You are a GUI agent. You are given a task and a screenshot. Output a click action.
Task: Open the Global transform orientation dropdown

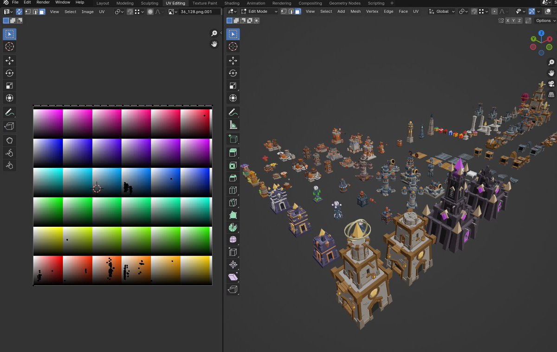[441, 12]
